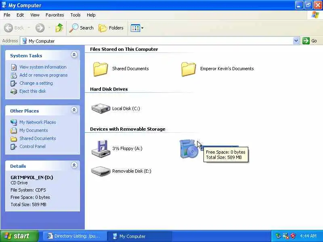The width and height of the screenshot is (323, 242).
Task: Select Emperor Kevin's Documents folder icon
Action: [x=189, y=69]
